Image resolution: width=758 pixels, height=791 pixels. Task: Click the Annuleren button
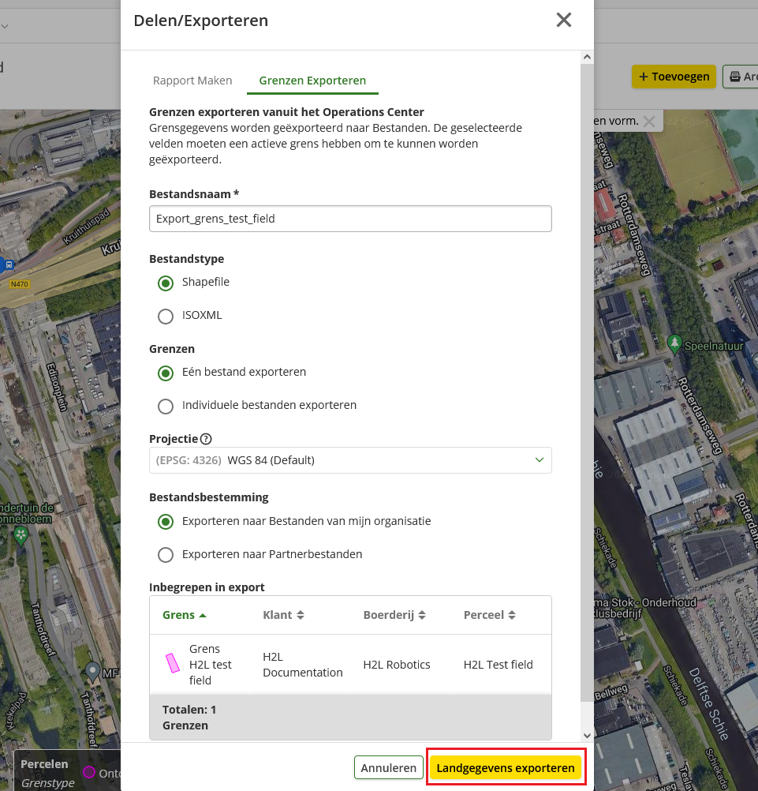tap(389, 768)
